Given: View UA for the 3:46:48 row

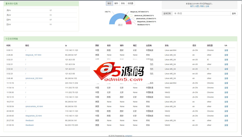Looking at the screenshot, I should tap(226, 78).
